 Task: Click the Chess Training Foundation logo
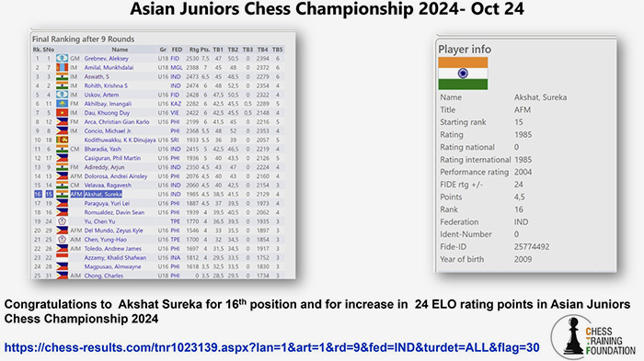(x=593, y=338)
